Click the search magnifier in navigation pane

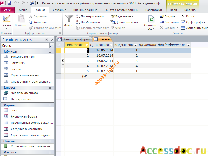click(x=51, y=45)
